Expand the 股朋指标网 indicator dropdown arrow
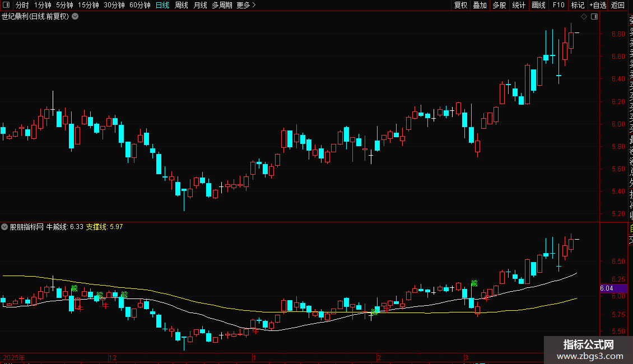Screen dimensions: 633x364 click(4, 227)
